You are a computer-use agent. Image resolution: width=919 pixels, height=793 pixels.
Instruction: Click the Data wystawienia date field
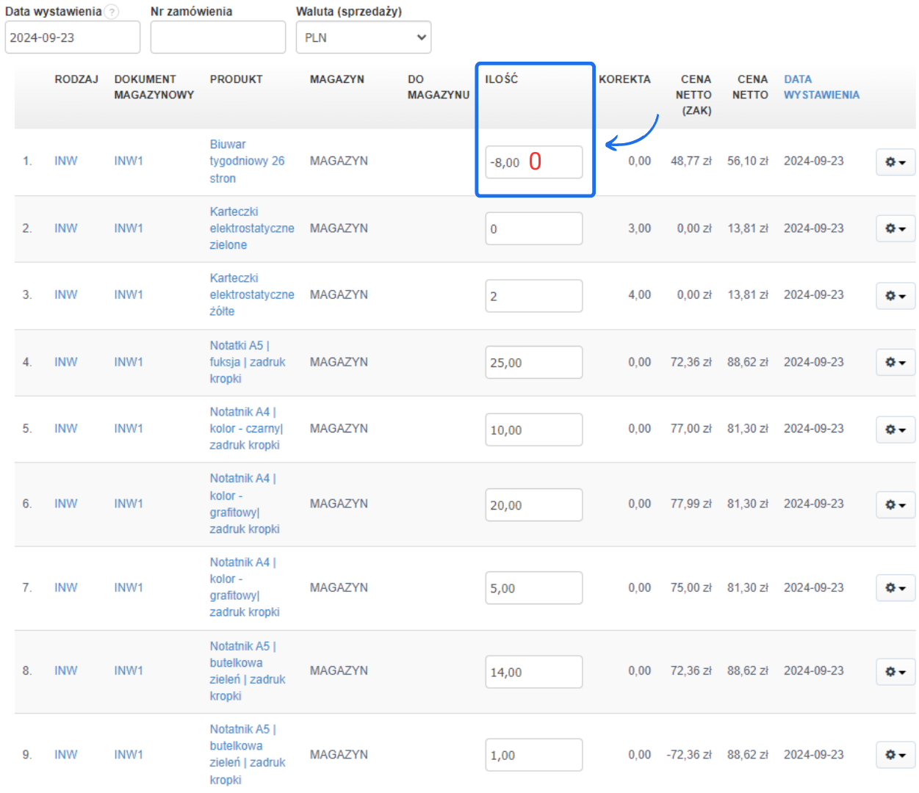72,37
